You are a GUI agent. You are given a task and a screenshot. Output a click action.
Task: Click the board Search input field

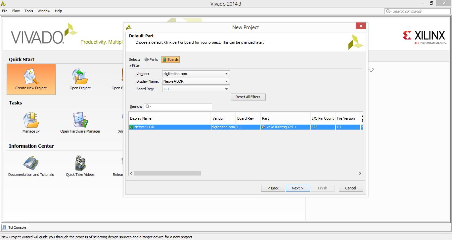178,106
